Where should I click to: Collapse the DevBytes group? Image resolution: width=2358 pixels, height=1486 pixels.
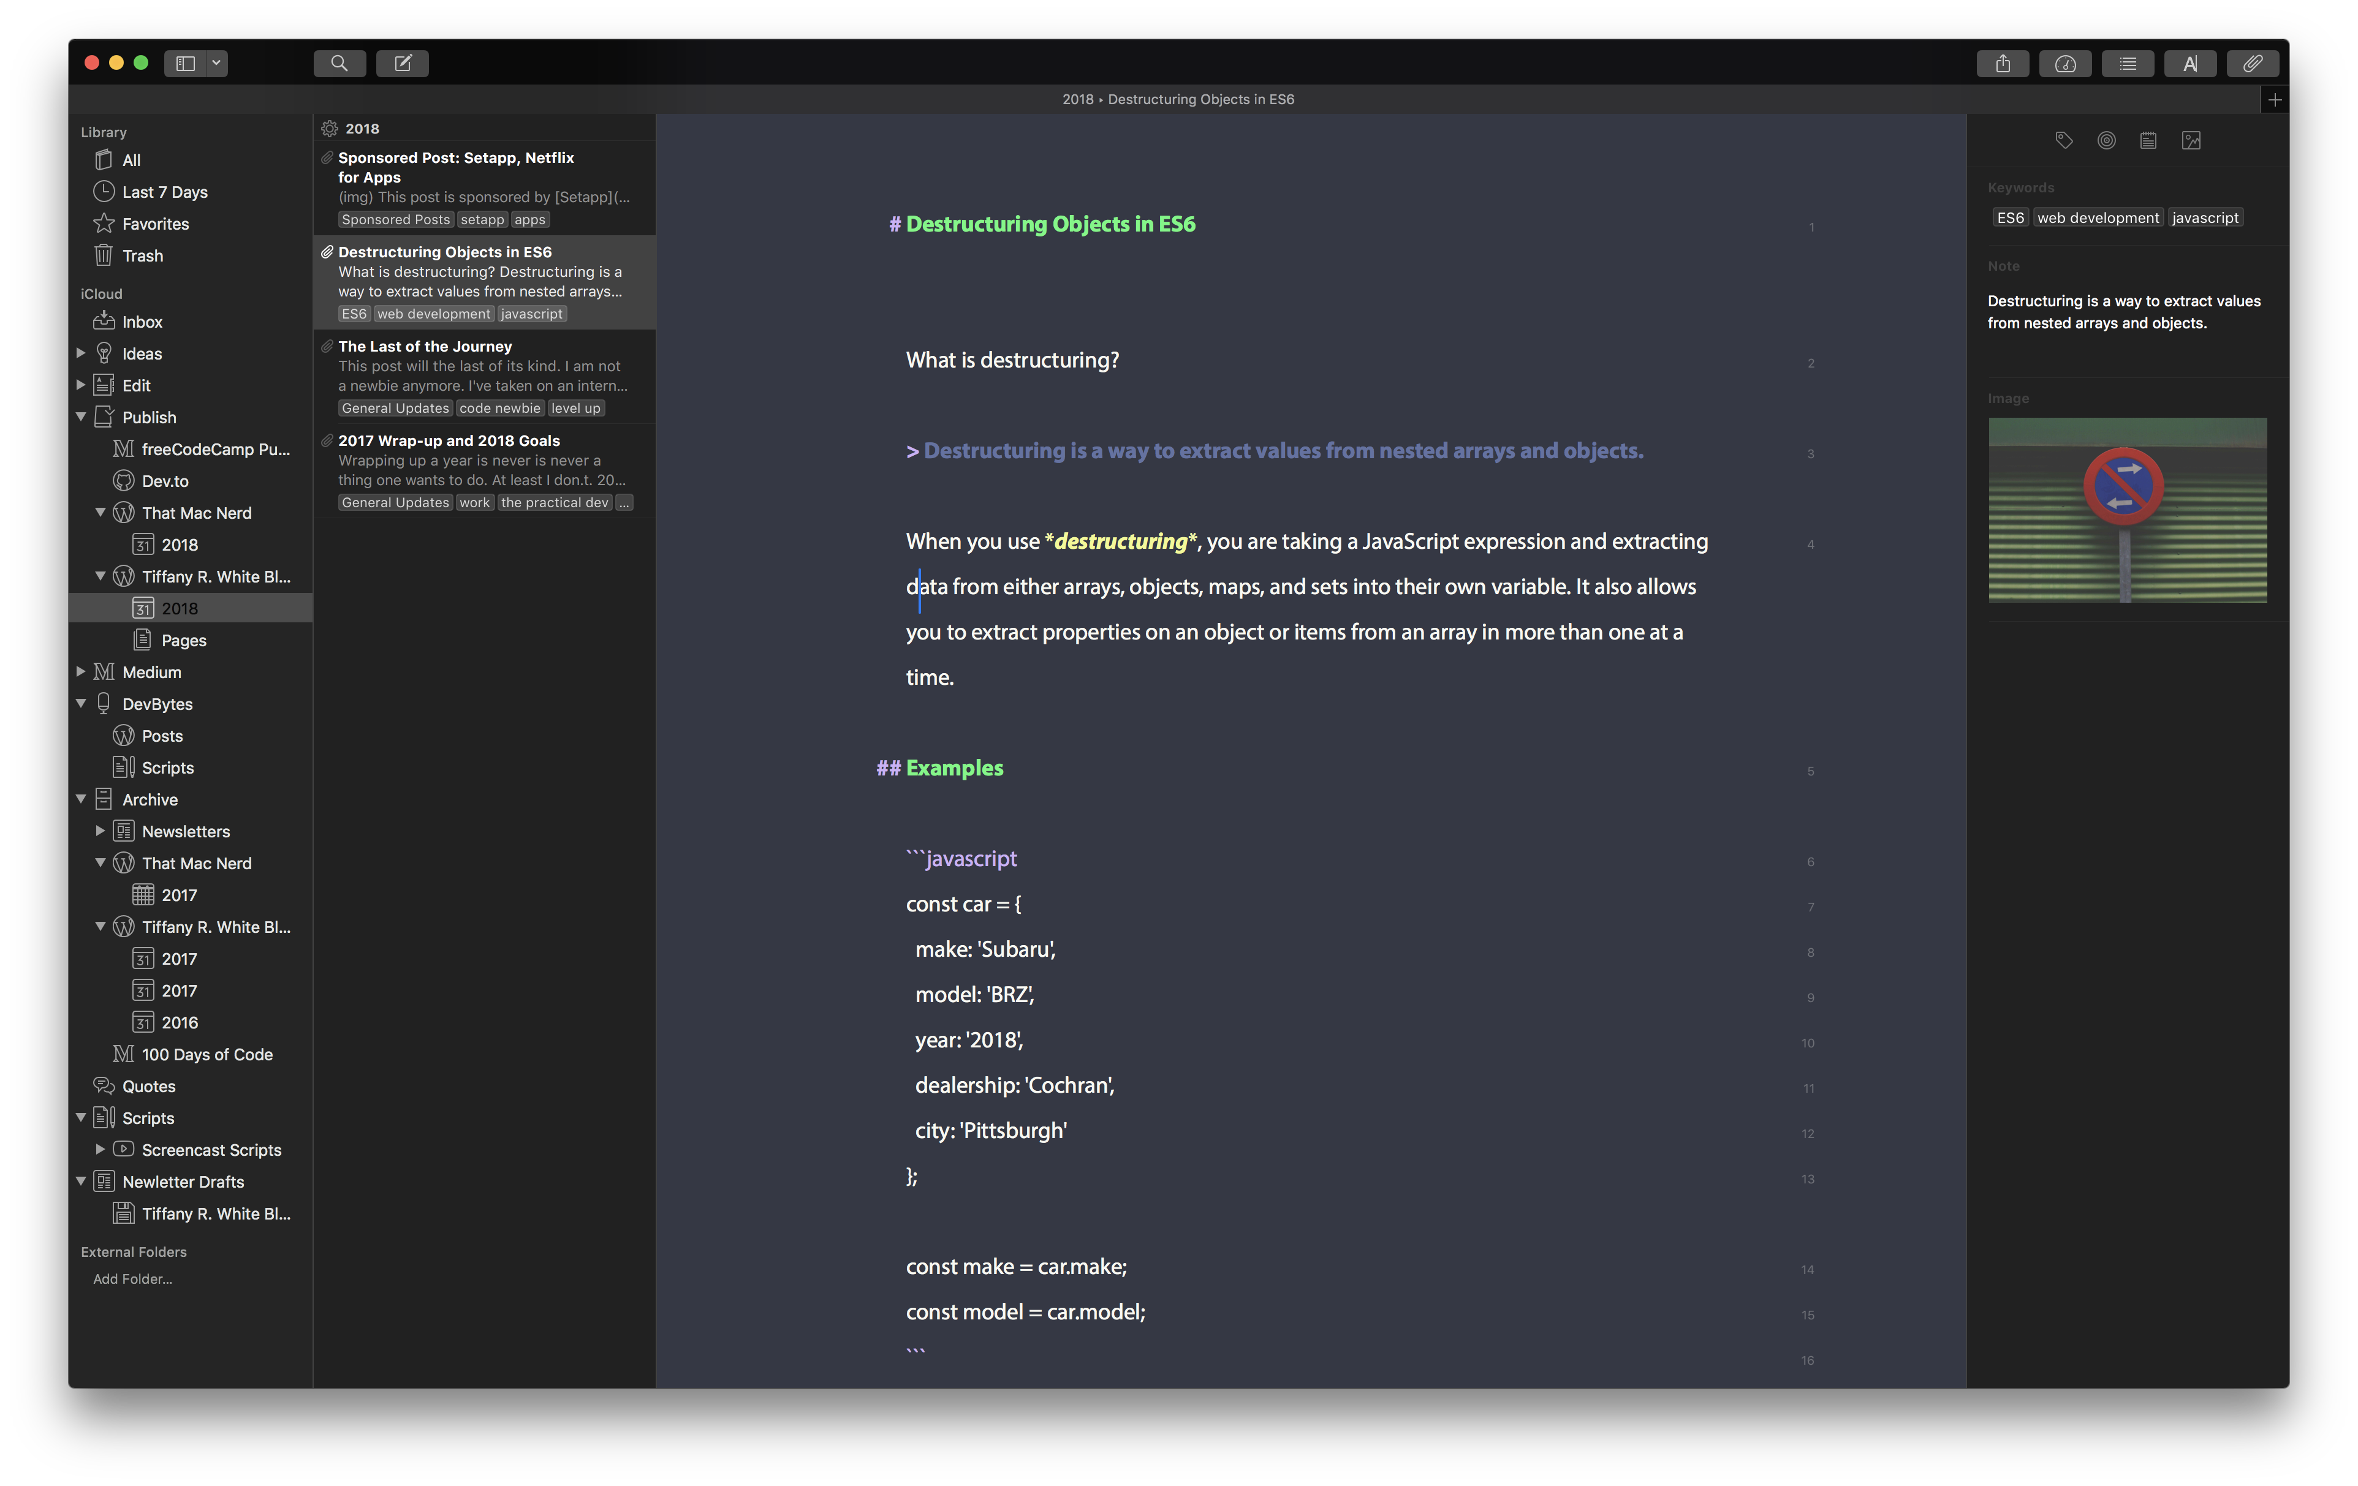tap(82, 704)
